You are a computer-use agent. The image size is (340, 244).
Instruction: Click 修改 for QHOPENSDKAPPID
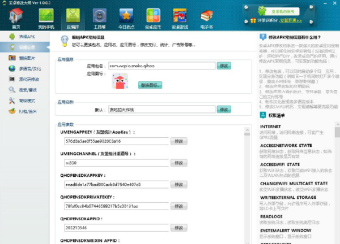click(178, 228)
